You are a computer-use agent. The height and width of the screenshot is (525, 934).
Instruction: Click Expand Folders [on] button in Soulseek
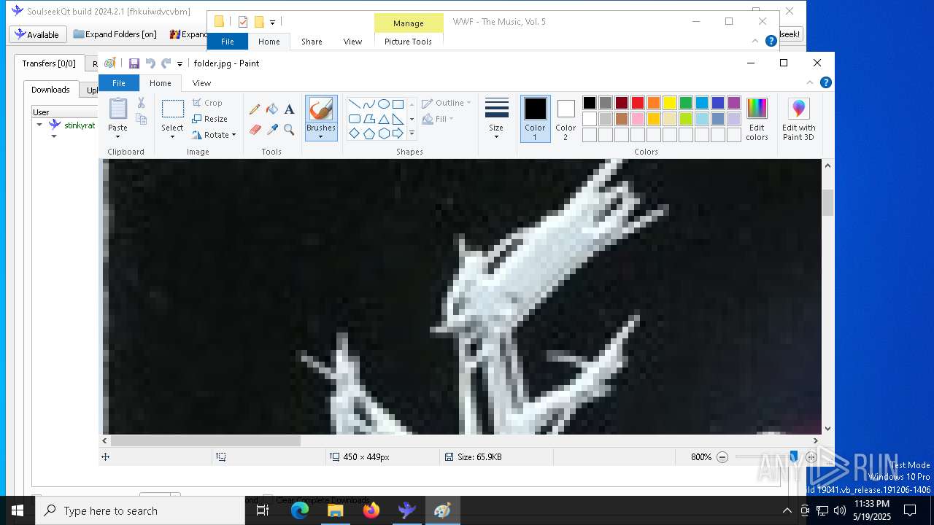115,34
